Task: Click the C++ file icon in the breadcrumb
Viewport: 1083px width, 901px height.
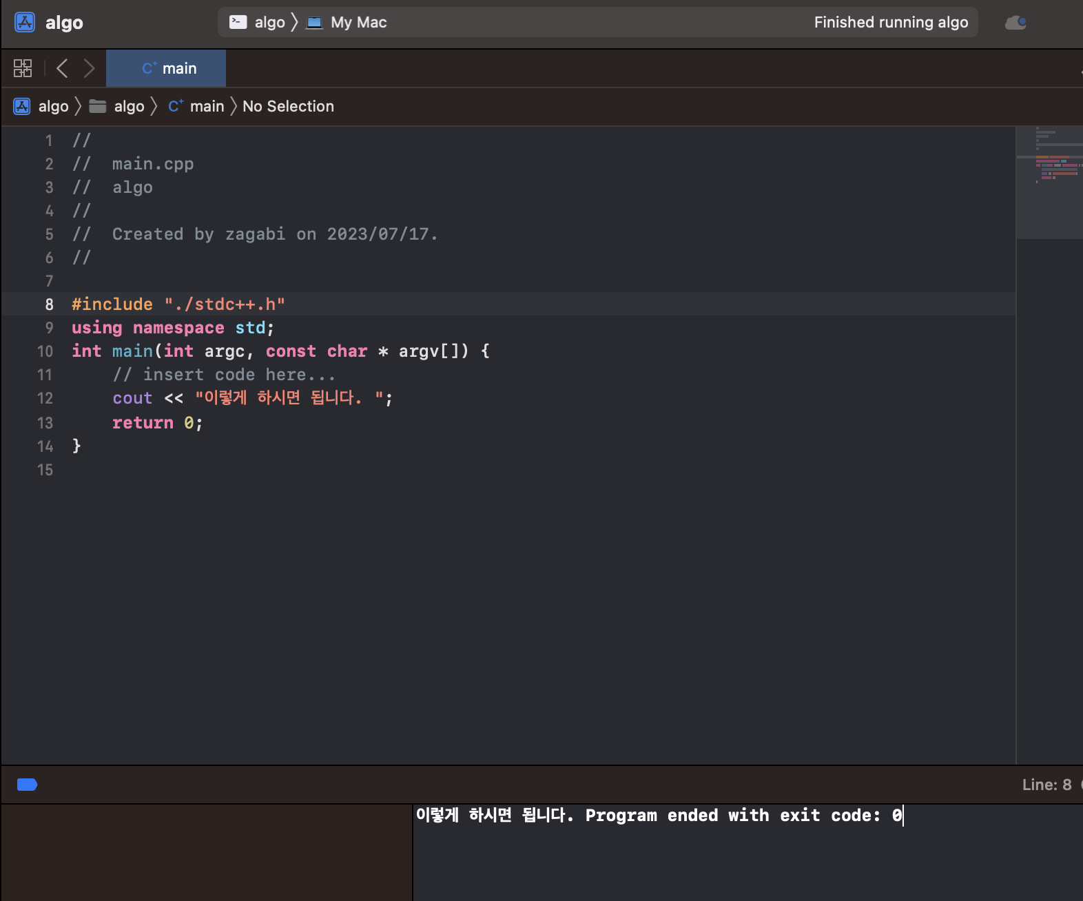Action: pos(176,106)
